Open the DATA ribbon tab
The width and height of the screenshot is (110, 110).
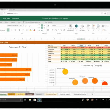pos(7,22)
